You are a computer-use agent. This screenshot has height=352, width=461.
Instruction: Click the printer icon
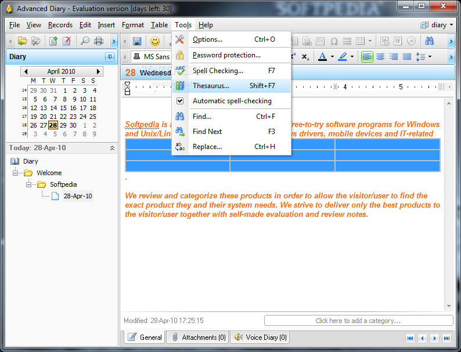tap(99, 41)
